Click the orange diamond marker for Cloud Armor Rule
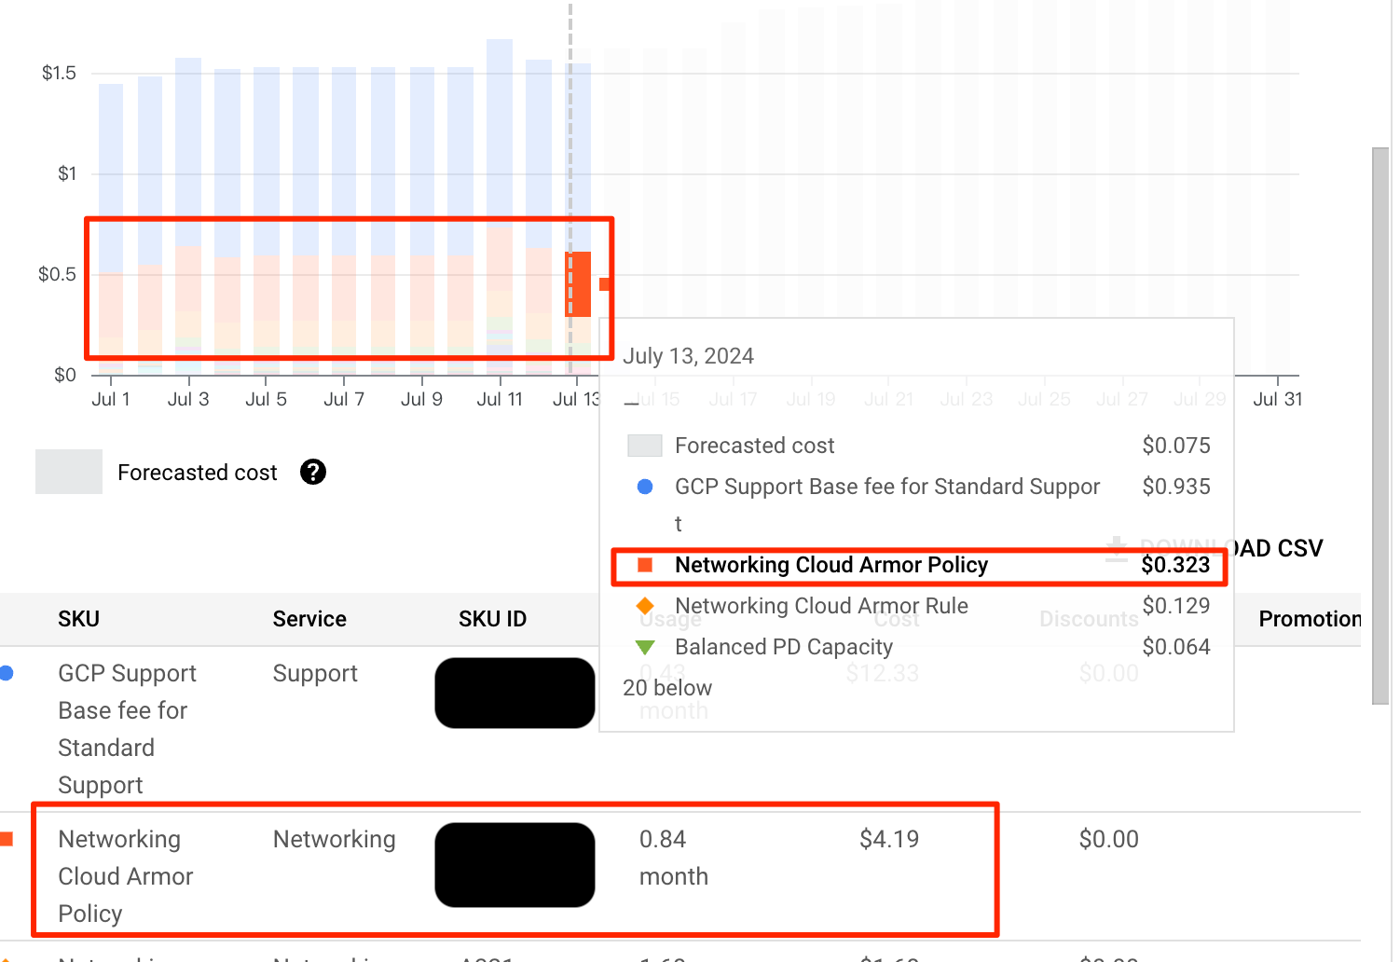Viewport: 1400px width, 962px height. [645, 606]
